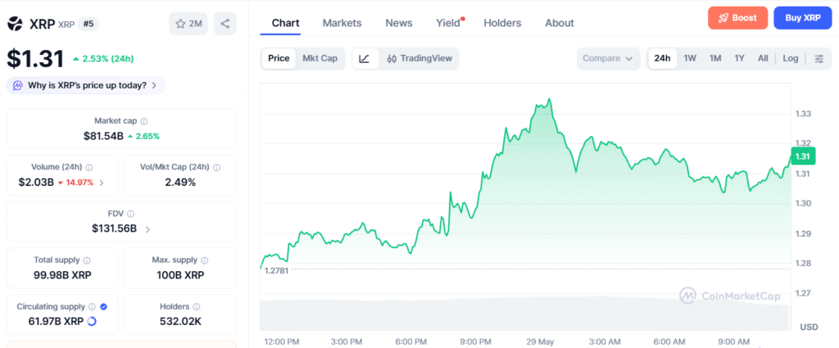The width and height of the screenshot is (839, 348).
Task: Click the info icon beside Volume (24h)
Action: coord(89,167)
